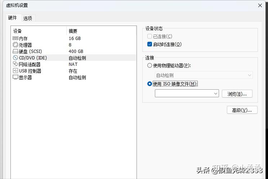Click the hard disk (硬盘 SCSI) icon
Image resolution: width=268 pixels, height=179 pixels.
click(15, 51)
